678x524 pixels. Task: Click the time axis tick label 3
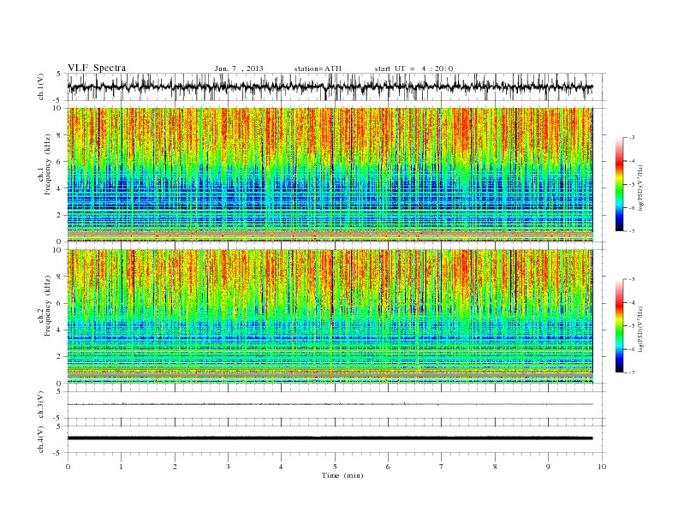pyautogui.click(x=228, y=467)
